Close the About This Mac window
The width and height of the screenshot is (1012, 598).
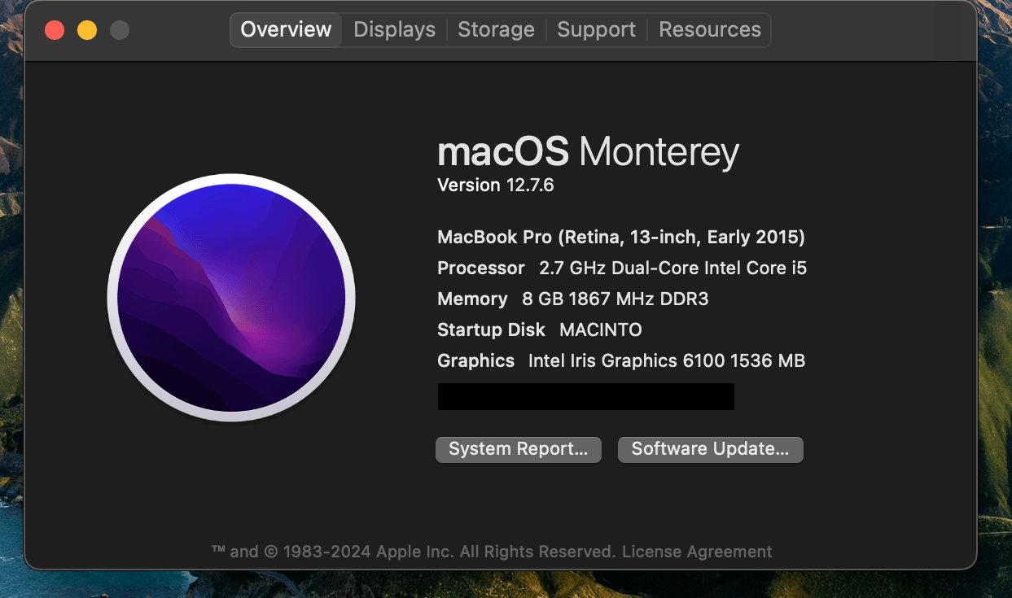pos(55,31)
